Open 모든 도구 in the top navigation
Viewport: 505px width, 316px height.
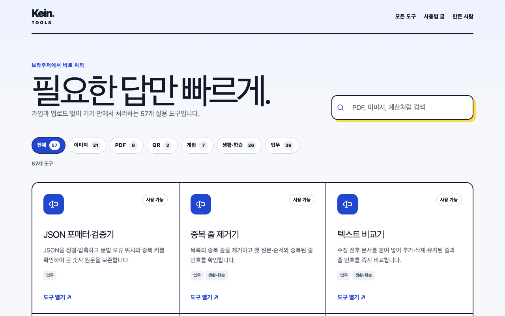(x=406, y=17)
